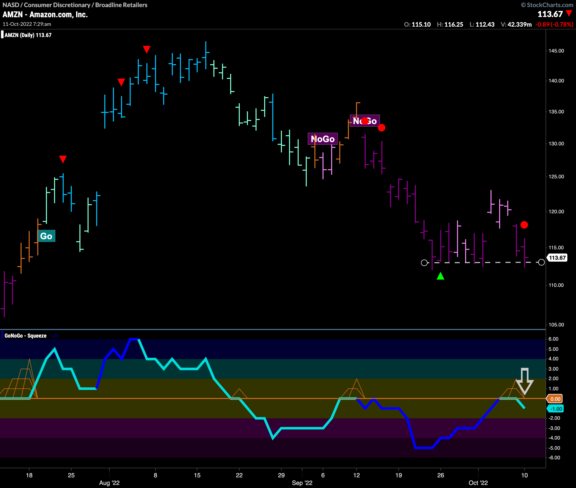Click the first NoGo label near Sep 6
576x488 pixels.
pyautogui.click(x=323, y=139)
